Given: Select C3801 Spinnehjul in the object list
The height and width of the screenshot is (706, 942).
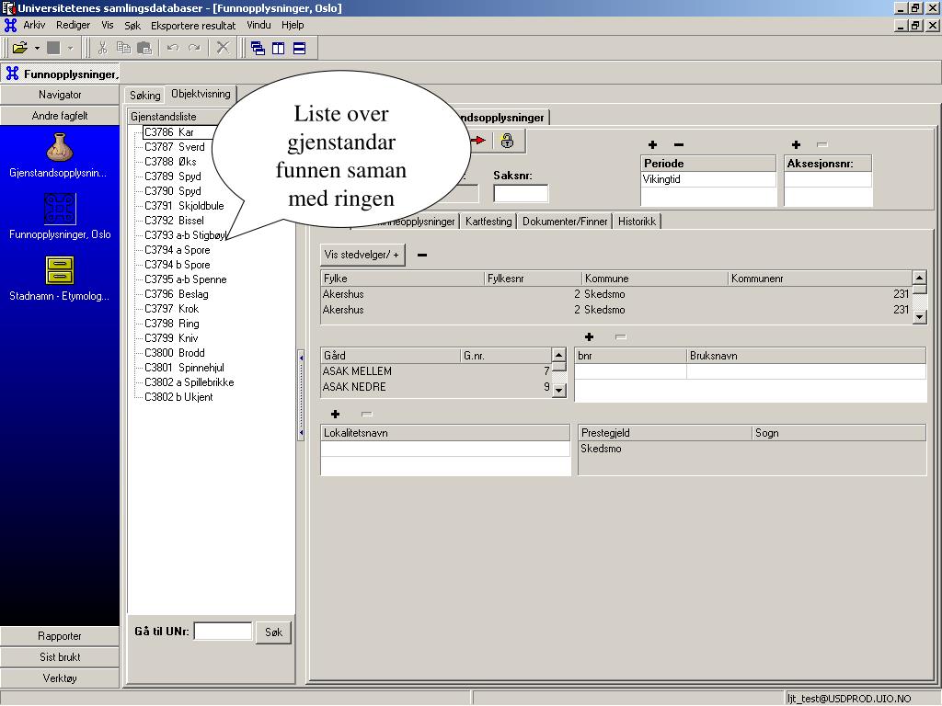Looking at the screenshot, I should [184, 368].
